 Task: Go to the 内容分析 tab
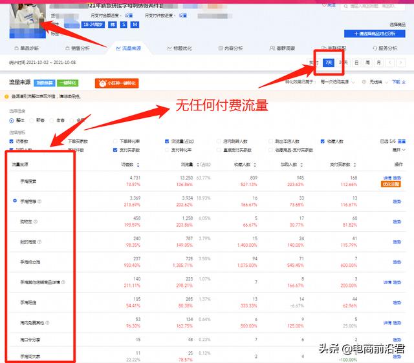click(230, 48)
